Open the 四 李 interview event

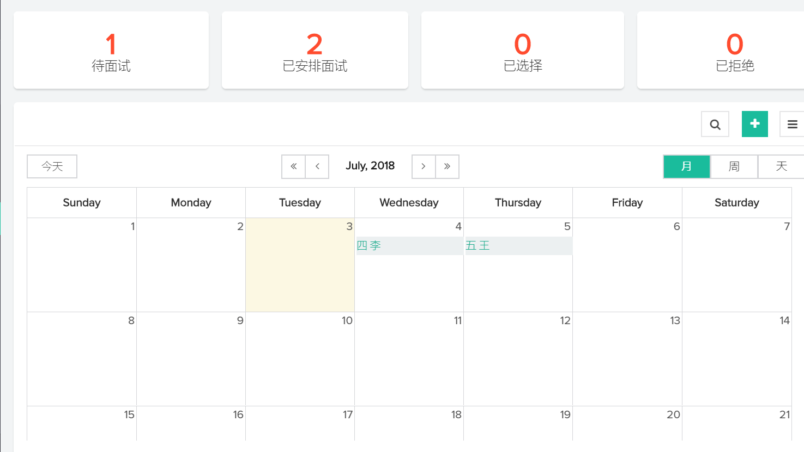click(x=409, y=246)
